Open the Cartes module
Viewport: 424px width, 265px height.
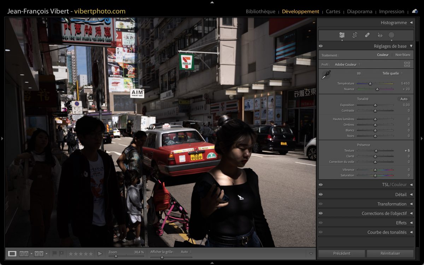(x=333, y=11)
